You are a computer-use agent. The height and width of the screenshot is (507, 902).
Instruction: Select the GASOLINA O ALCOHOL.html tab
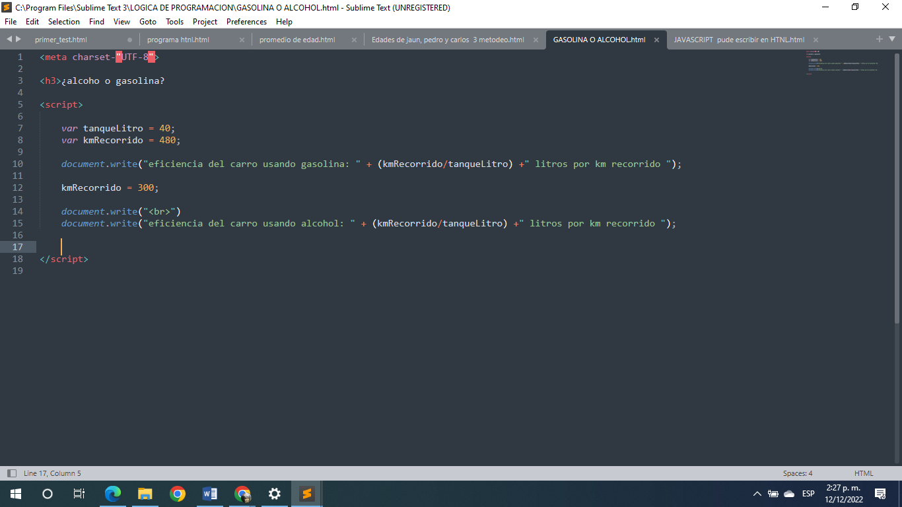click(x=599, y=40)
